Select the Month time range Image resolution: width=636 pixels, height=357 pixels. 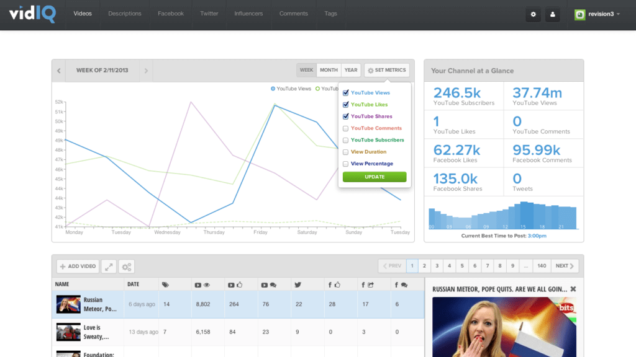tap(329, 70)
